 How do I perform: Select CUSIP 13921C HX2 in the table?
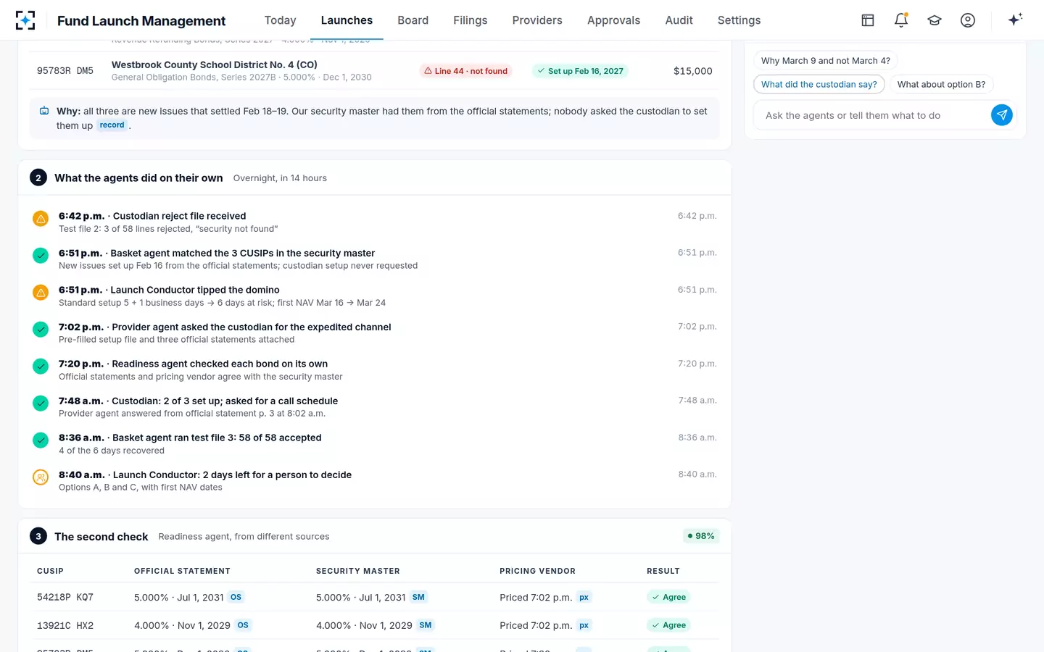65,625
